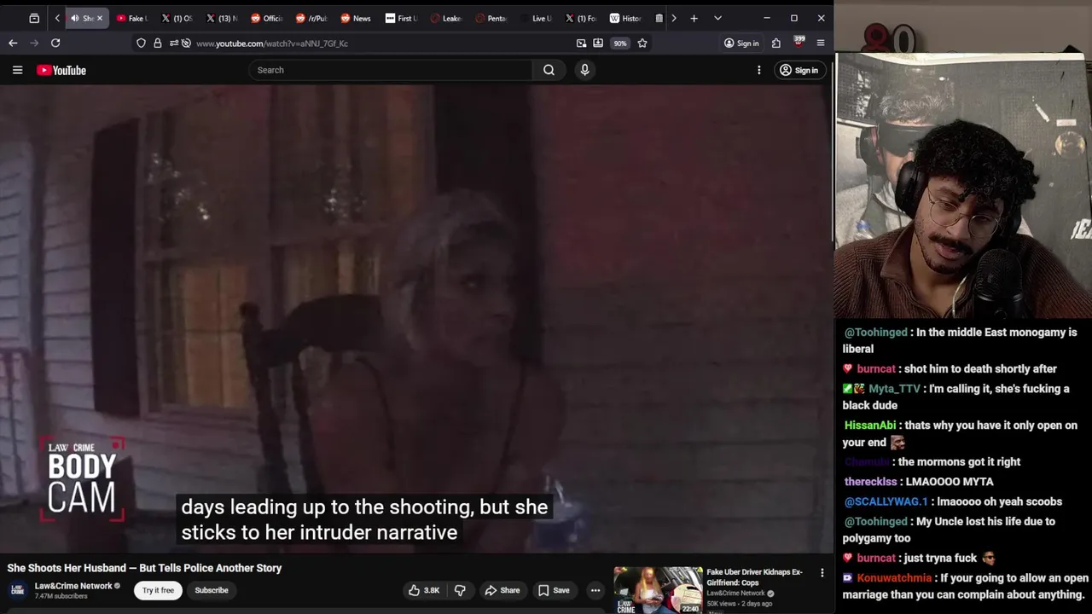Open YouTube settings three-dot menu
The width and height of the screenshot is (1092, 614).
(x=758, y=70)
